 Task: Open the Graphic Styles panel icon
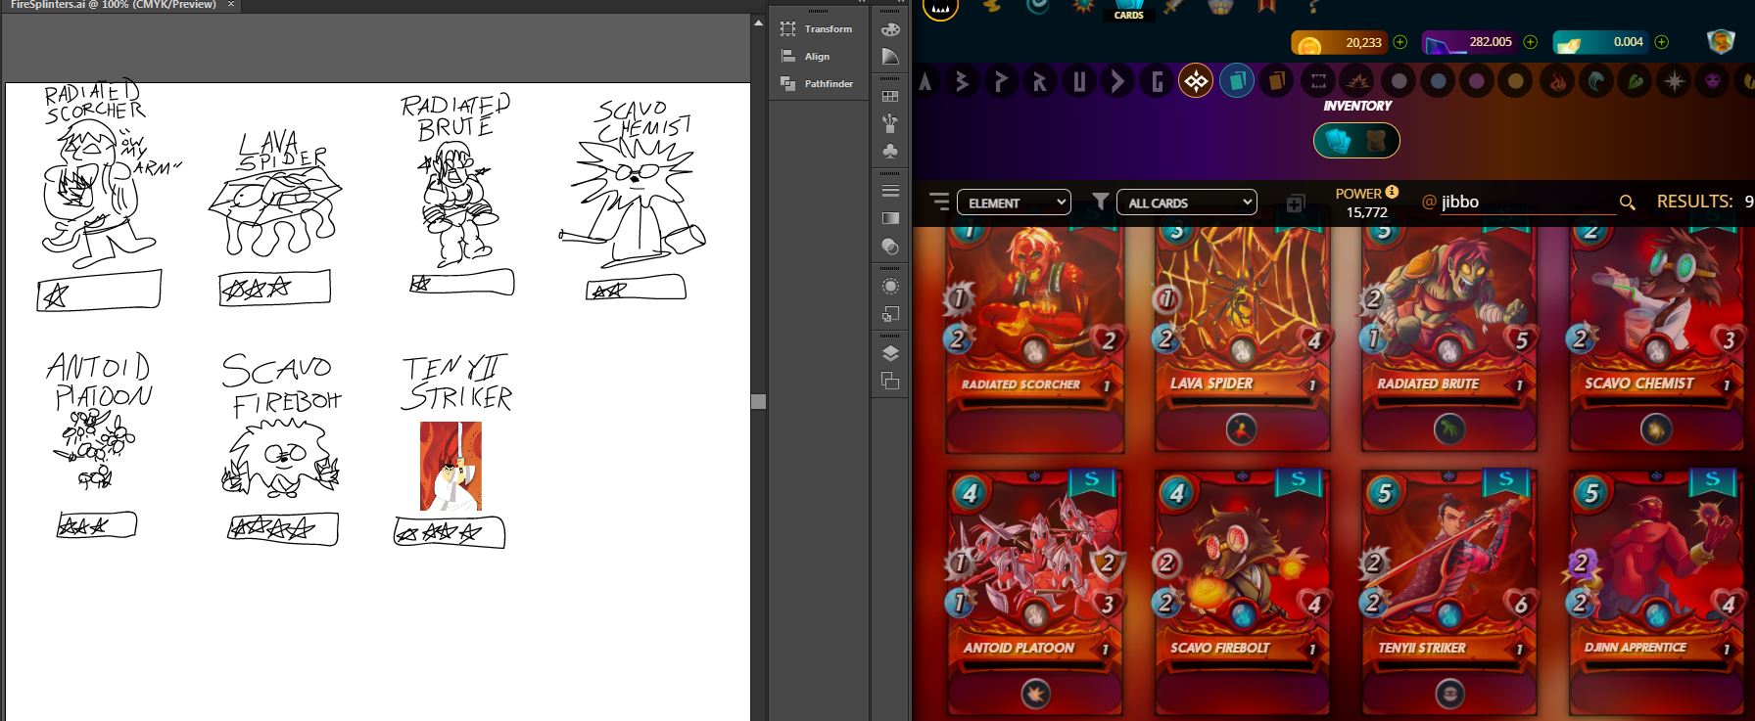[890, 314]
